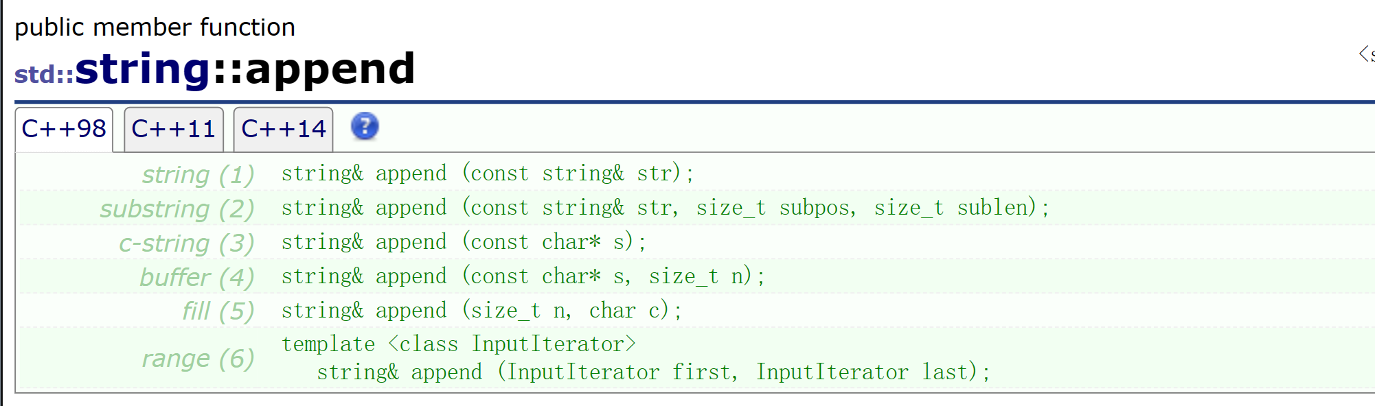Screen dimensions: 1375x406
Task: Select the c-string (3) overload label
Action: (186, 243)
